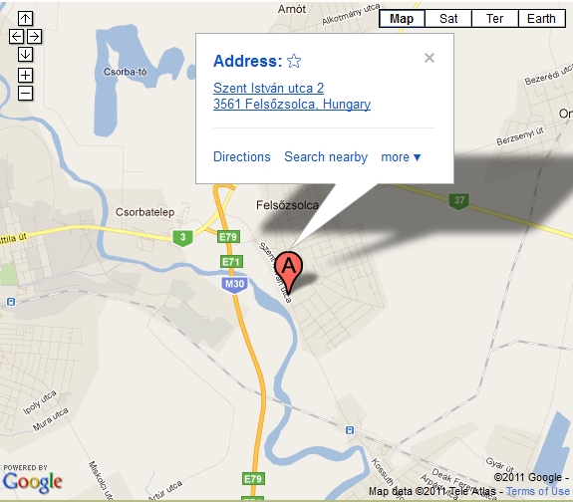
Task: Click the Google logo
Action: [32, 482]
